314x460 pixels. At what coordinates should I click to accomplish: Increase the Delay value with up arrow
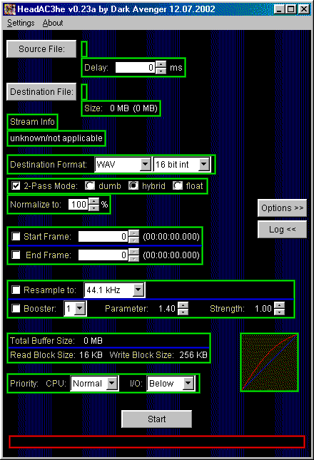(161, 64)
